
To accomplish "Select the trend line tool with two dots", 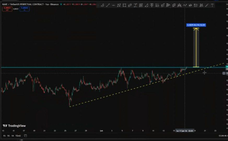I will pyautogui.click(x=103, y=5).
